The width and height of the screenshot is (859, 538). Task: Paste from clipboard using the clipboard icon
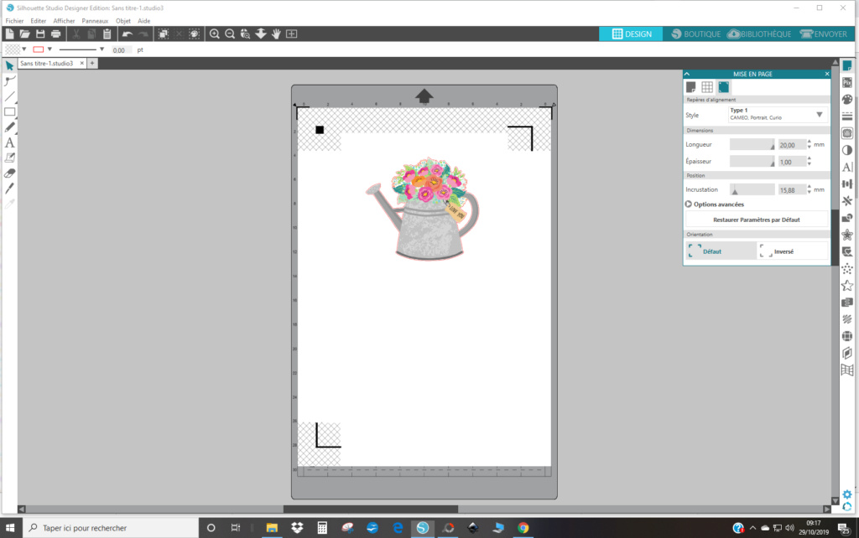(x=107, y=34)
